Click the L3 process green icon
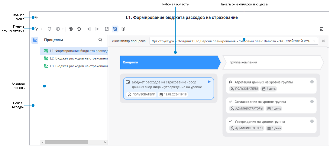Image resolution: width=330 pixels, height=146 pixels. tap(46, 66)
